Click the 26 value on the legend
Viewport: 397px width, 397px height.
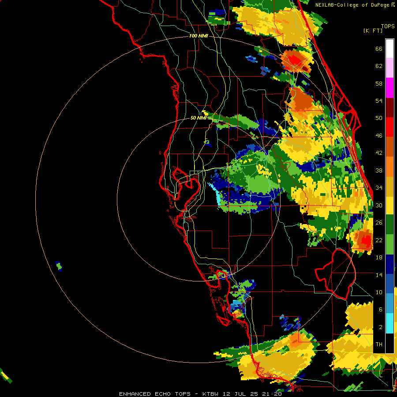pyautogui.click(x=379, y=223)
